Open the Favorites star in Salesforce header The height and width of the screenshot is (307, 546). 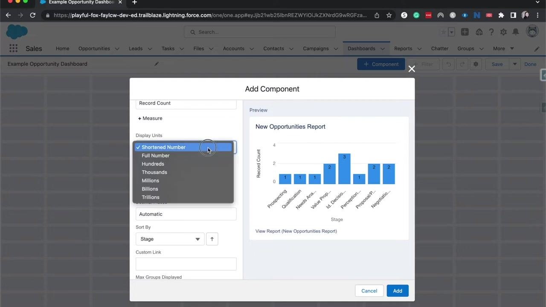pyautogui.click(x=444, y=32)
